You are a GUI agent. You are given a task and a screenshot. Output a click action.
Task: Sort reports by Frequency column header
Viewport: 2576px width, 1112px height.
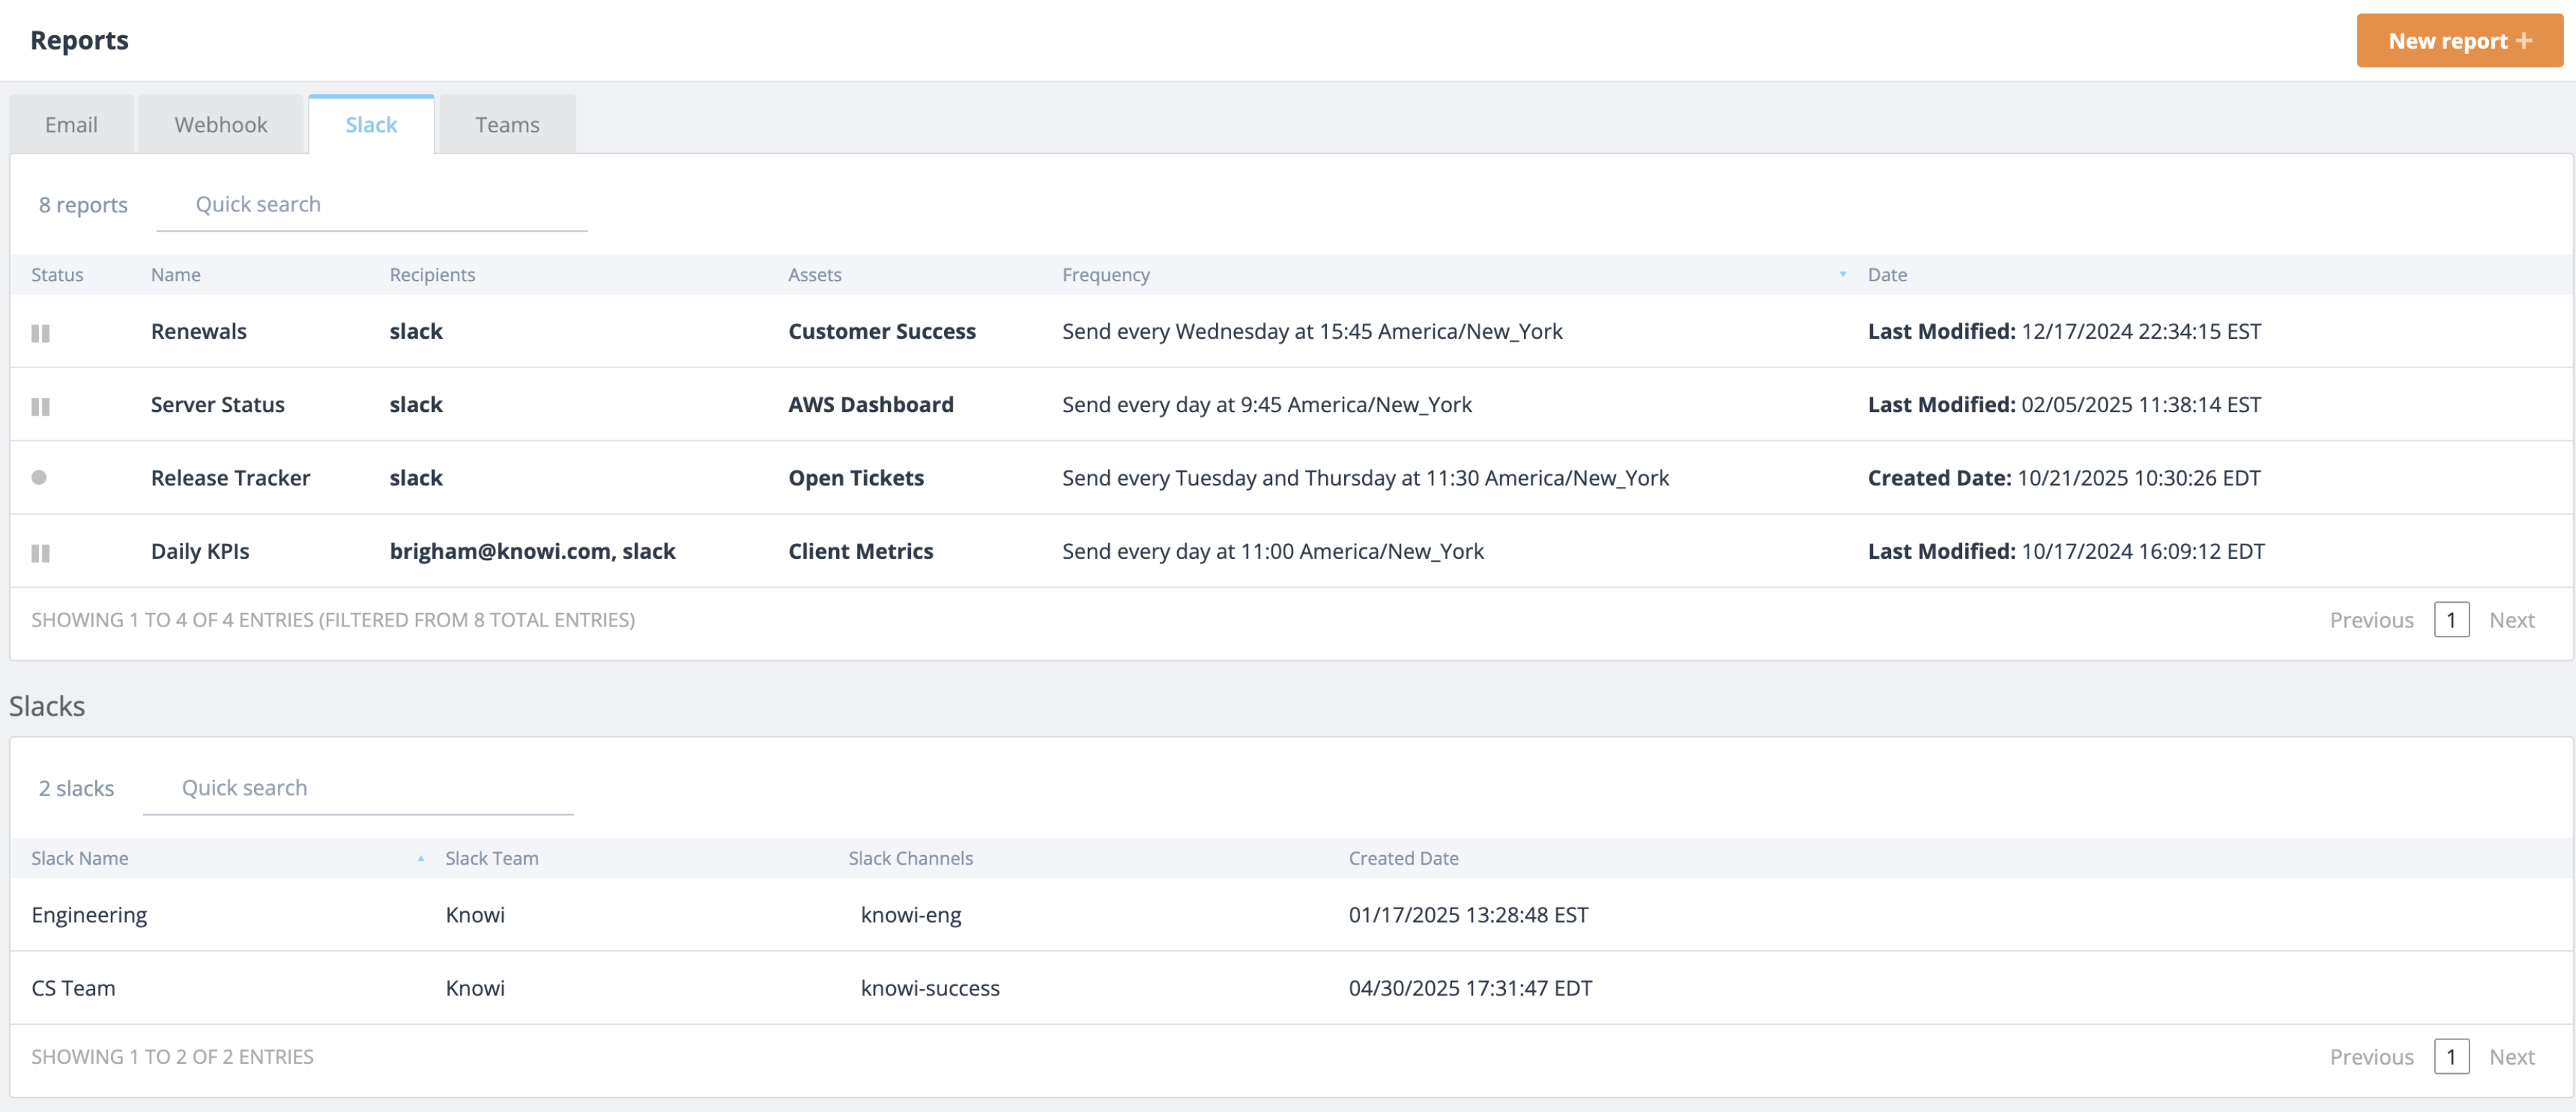pos(1105,274)
